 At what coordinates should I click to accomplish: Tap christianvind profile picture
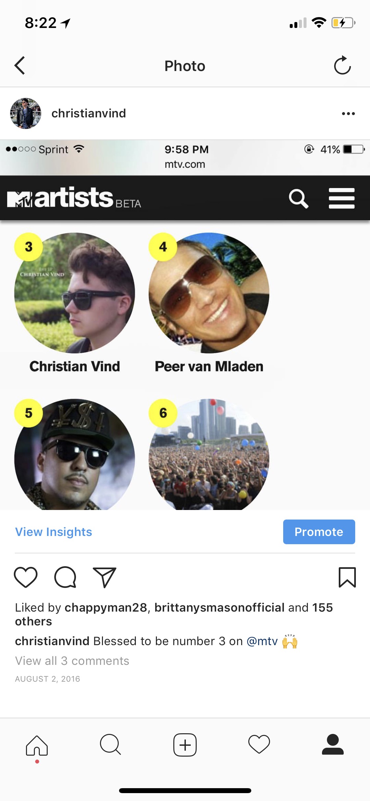pyautogui.click(x=26, y=113)
